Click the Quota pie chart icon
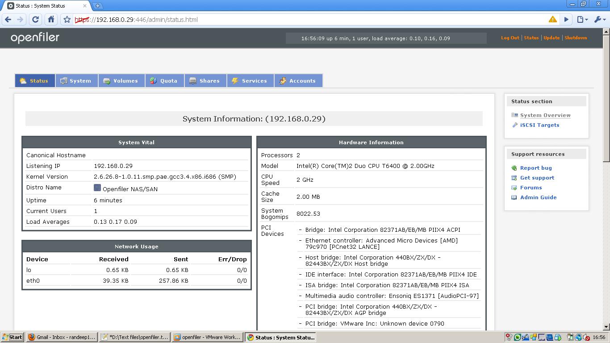Screen dimensions: 610x343 153,80
